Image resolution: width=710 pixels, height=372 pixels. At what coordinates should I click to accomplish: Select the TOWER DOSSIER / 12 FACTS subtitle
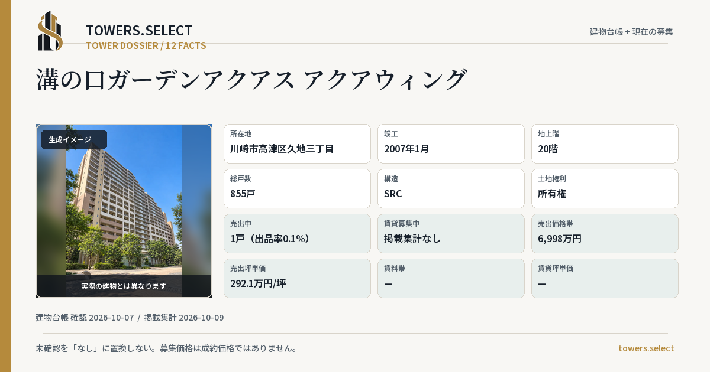tap(146, 45)
